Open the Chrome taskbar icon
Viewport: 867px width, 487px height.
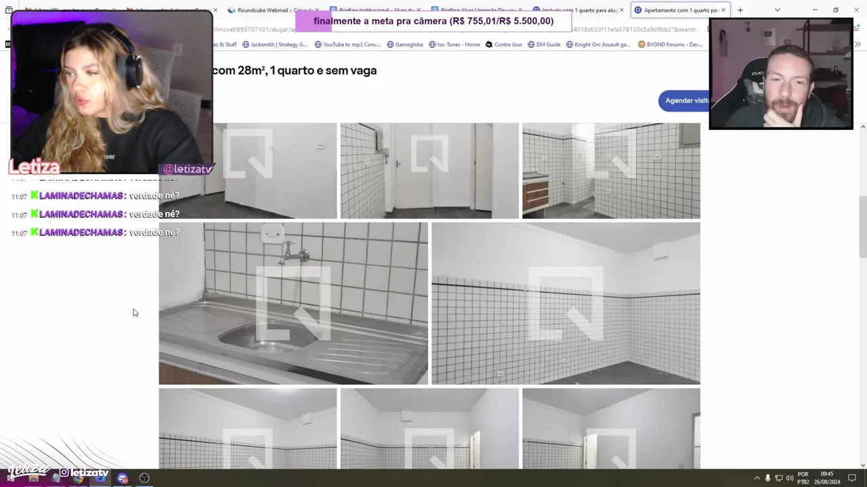tap(78, 478)
